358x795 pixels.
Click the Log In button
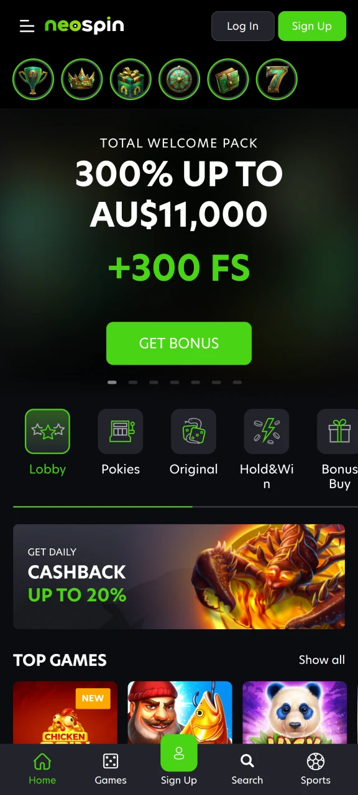click(x=242, y=26)
